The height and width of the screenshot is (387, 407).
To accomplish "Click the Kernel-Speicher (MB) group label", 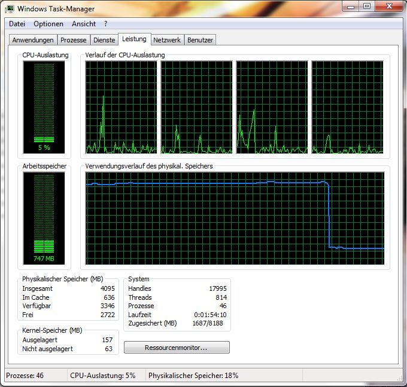I will click(x=52, y=330).
